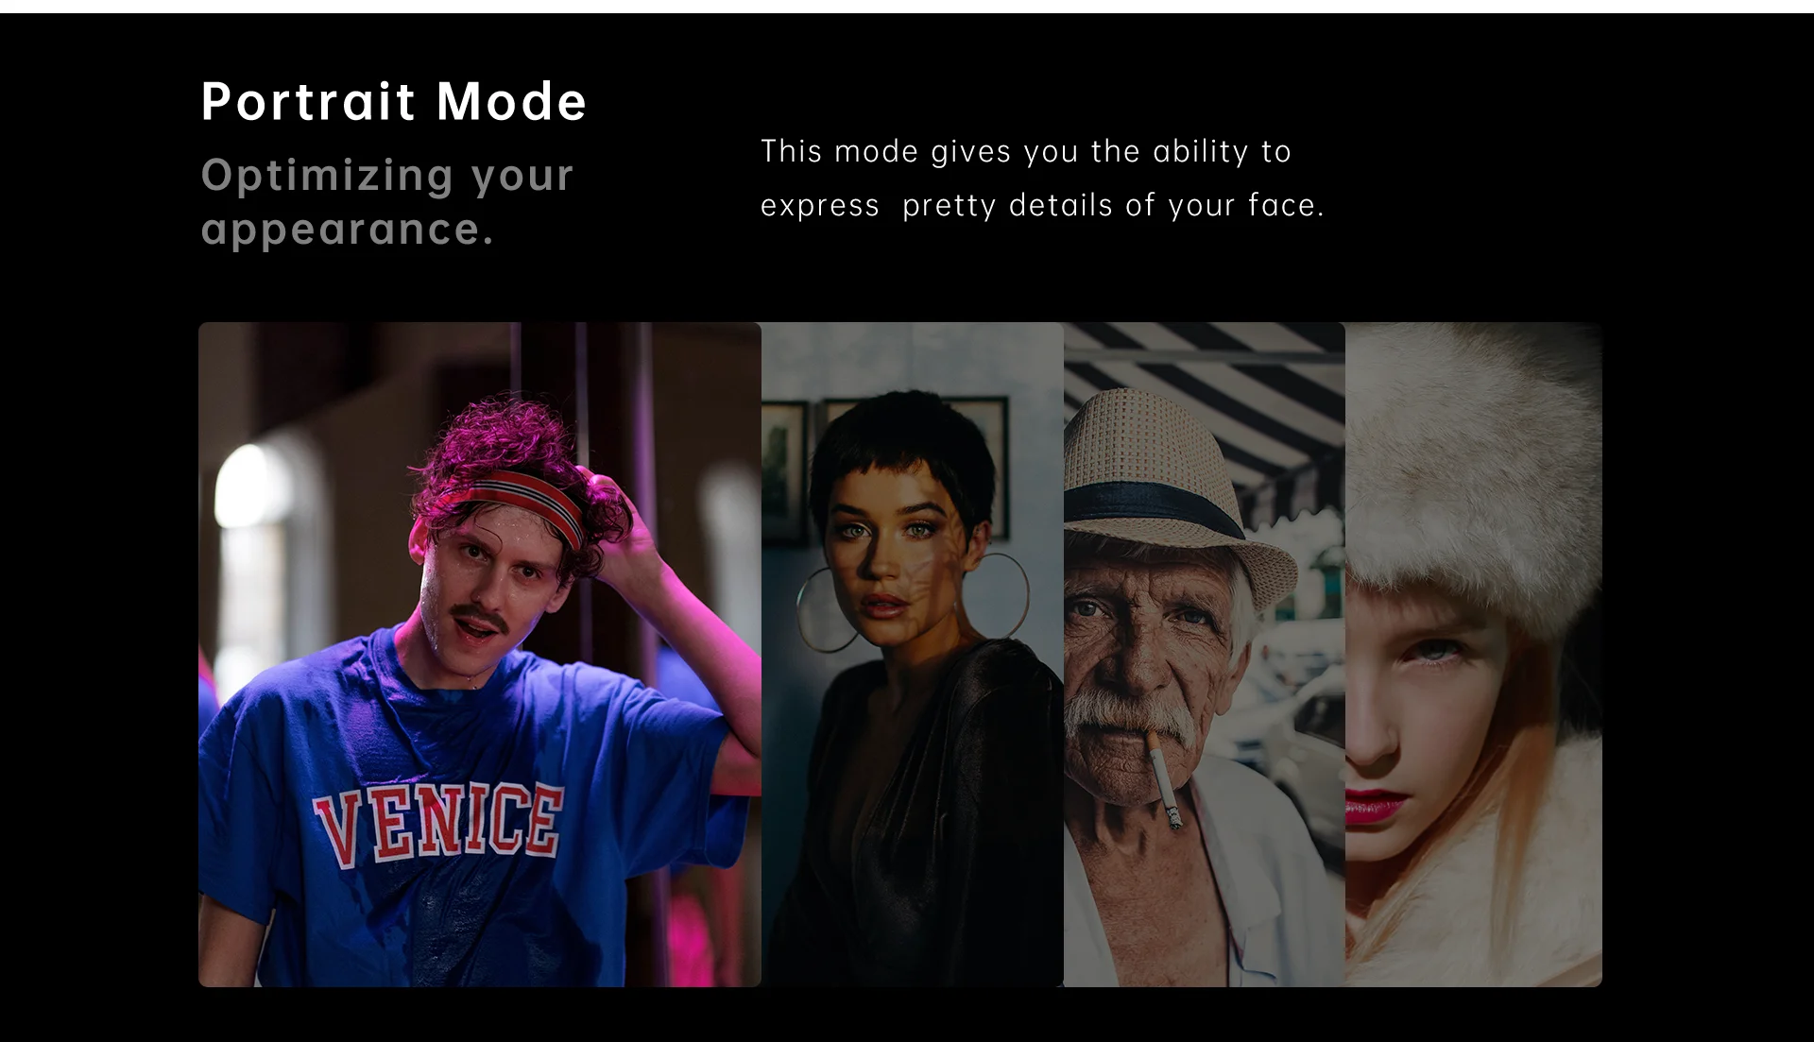This screenshot has width=1814, height=1042.
Task: Click the 'This mode gives you' description line
Action: (1026, 151)
